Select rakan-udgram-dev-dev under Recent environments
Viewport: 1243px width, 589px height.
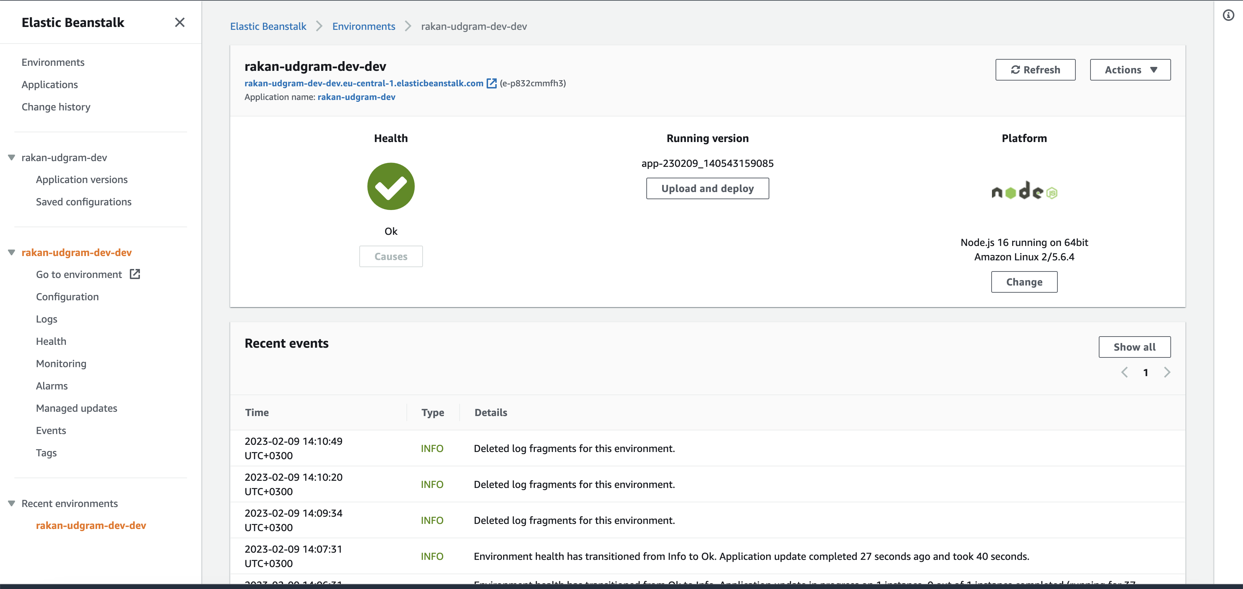(91, 525)
